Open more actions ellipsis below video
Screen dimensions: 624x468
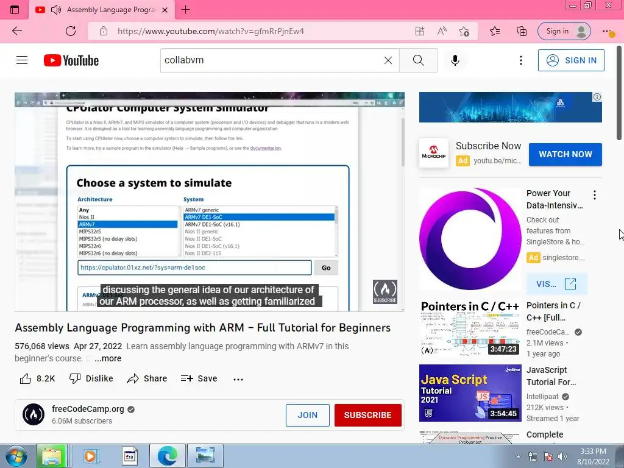pos(238,379)
